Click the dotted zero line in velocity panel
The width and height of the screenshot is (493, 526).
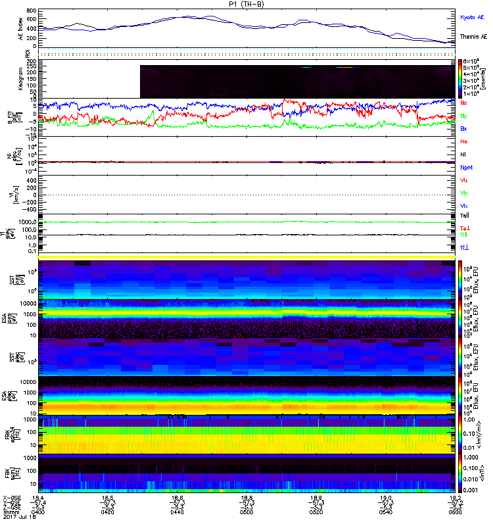(x=246, y=195)
